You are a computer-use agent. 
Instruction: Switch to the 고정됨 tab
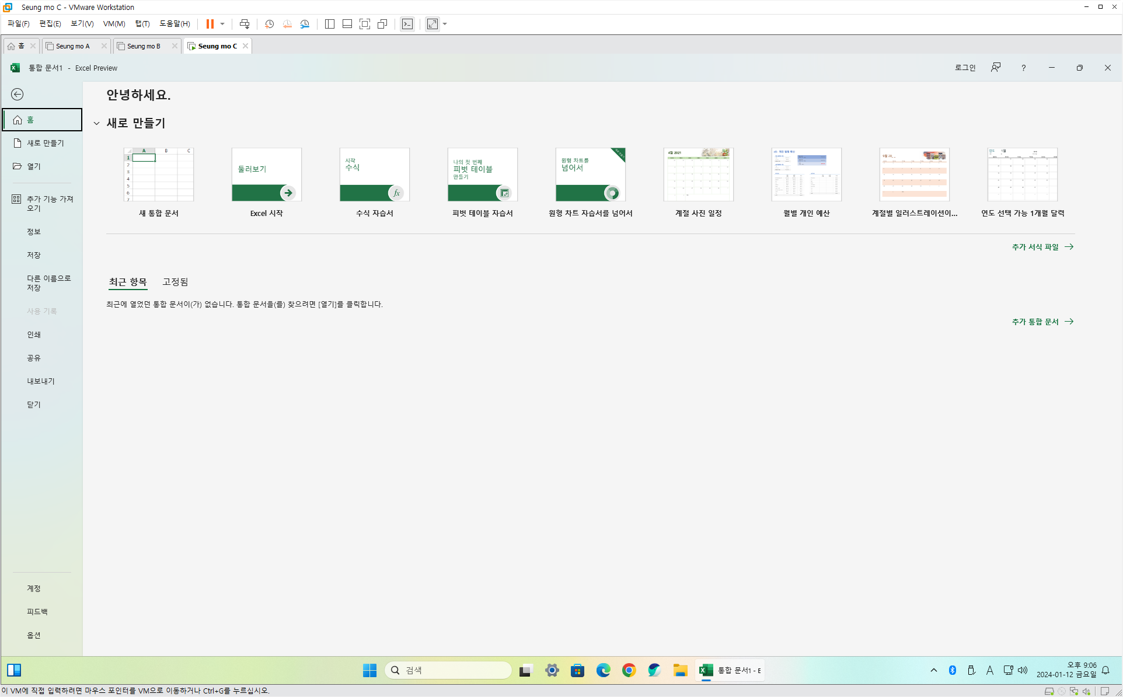coord(175,282)
